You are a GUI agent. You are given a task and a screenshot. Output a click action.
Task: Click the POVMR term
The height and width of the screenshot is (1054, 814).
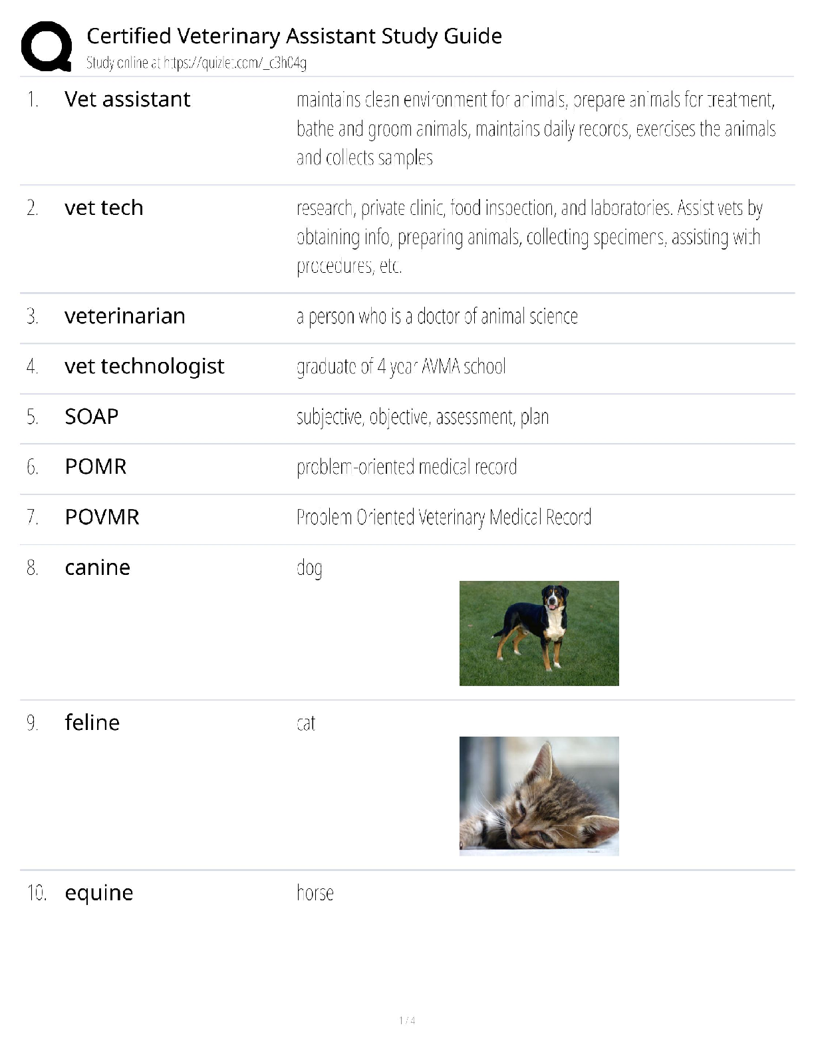point(102,517)
